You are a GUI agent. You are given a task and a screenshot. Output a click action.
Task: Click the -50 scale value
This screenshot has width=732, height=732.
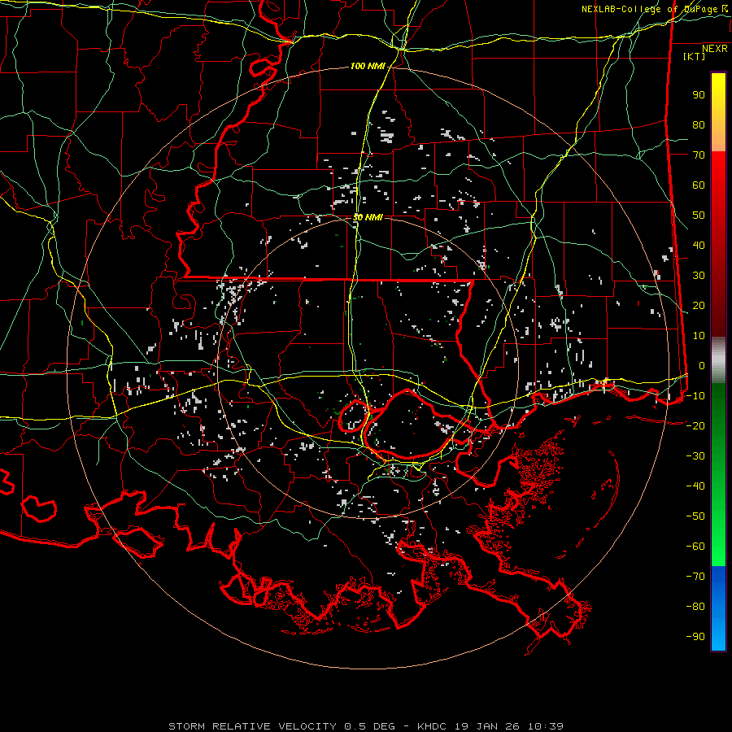point(695,516)
